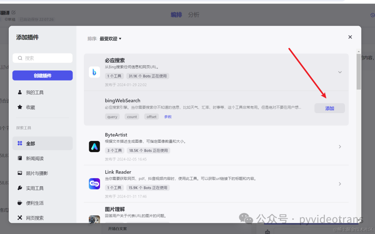
Task: Click the 必应搜索 Bing logo icon
Action: click(x=94, y=72)
